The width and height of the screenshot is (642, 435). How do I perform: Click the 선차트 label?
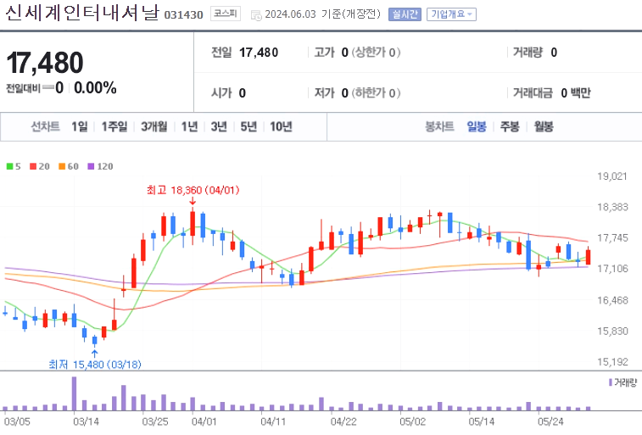tap(46, 127)
